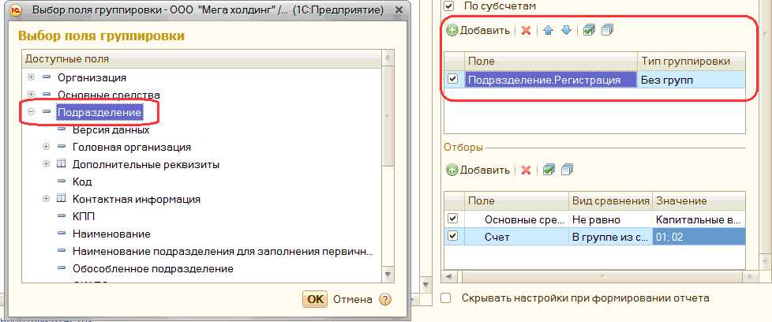Click Вид сравнения column header
This screenshot has height=322, width=772.
point(610,201)
